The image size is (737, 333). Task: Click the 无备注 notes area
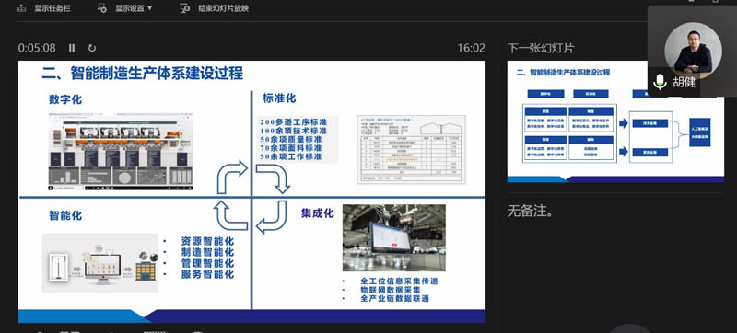pyautogui.click(x=531, y=211)
